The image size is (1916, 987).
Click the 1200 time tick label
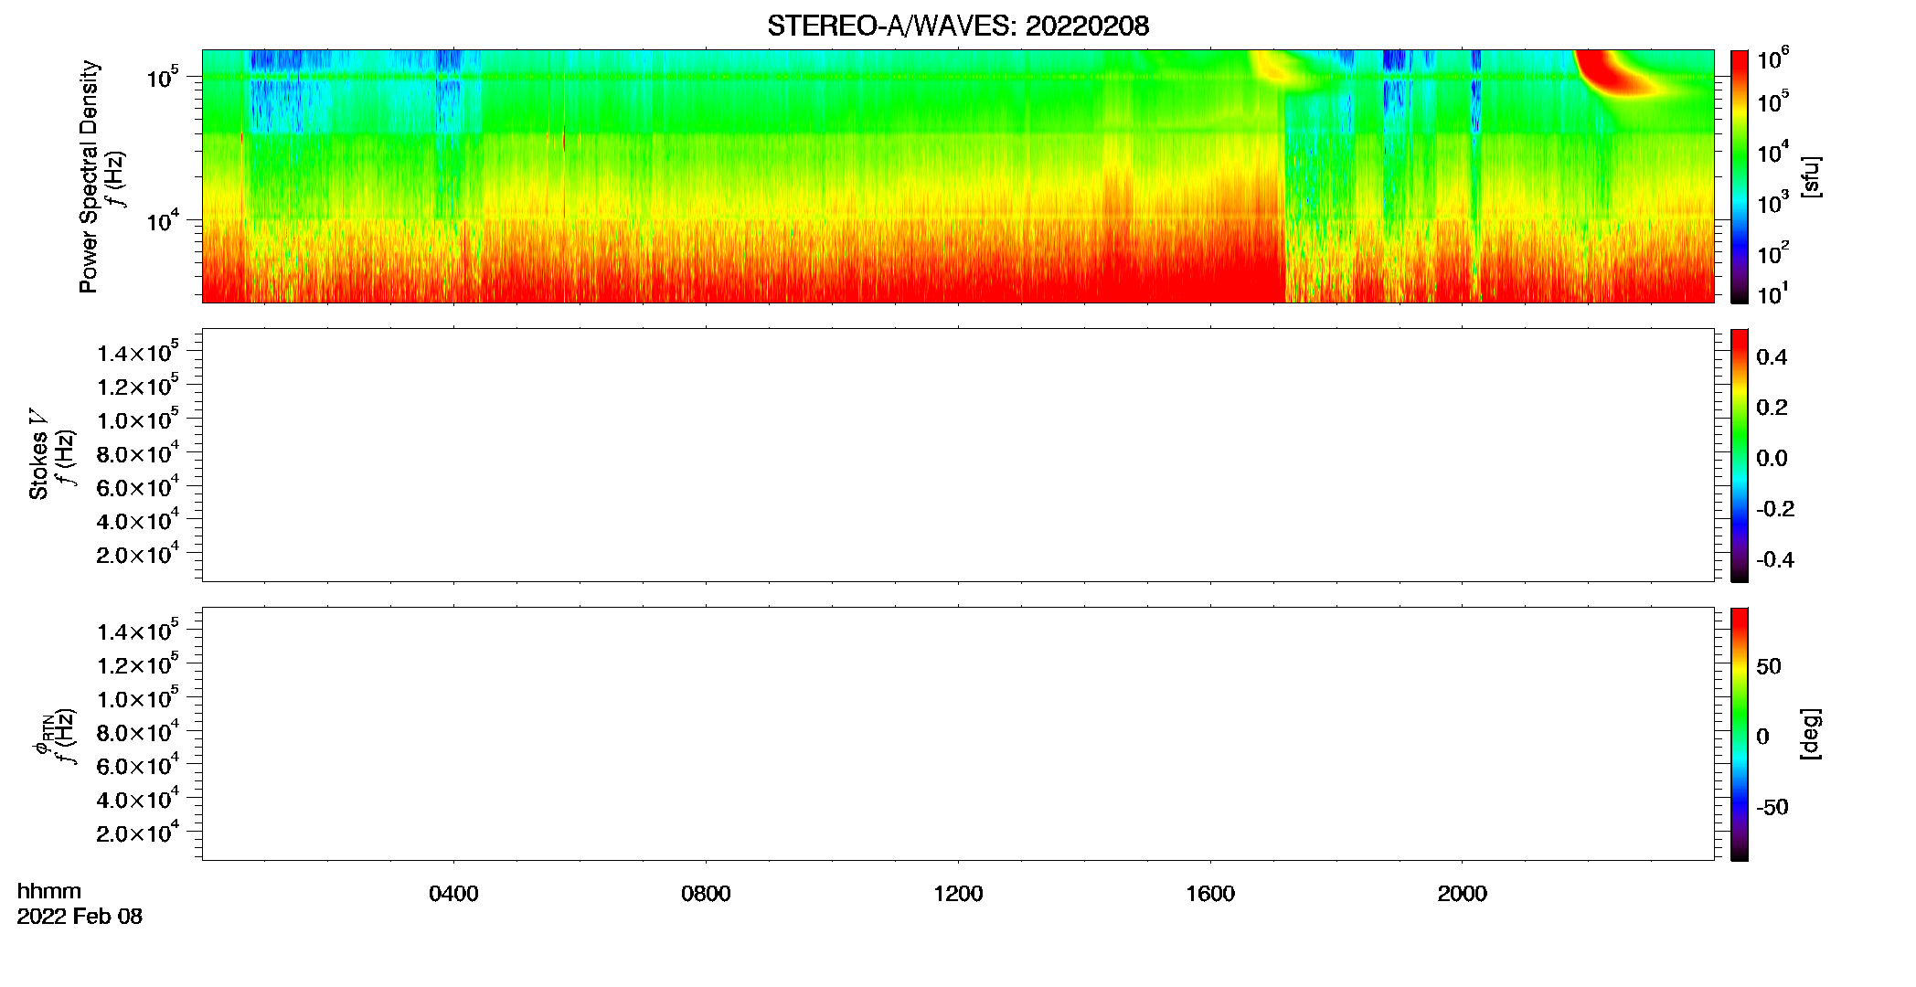coord(958,894)
